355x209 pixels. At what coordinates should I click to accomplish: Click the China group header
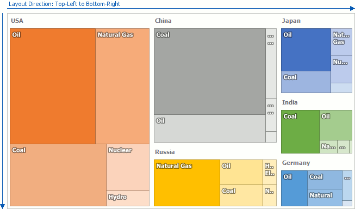(163, 21)
